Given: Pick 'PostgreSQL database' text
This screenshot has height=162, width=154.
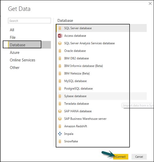Looking at the screenshot, I should tap(78, 89).
